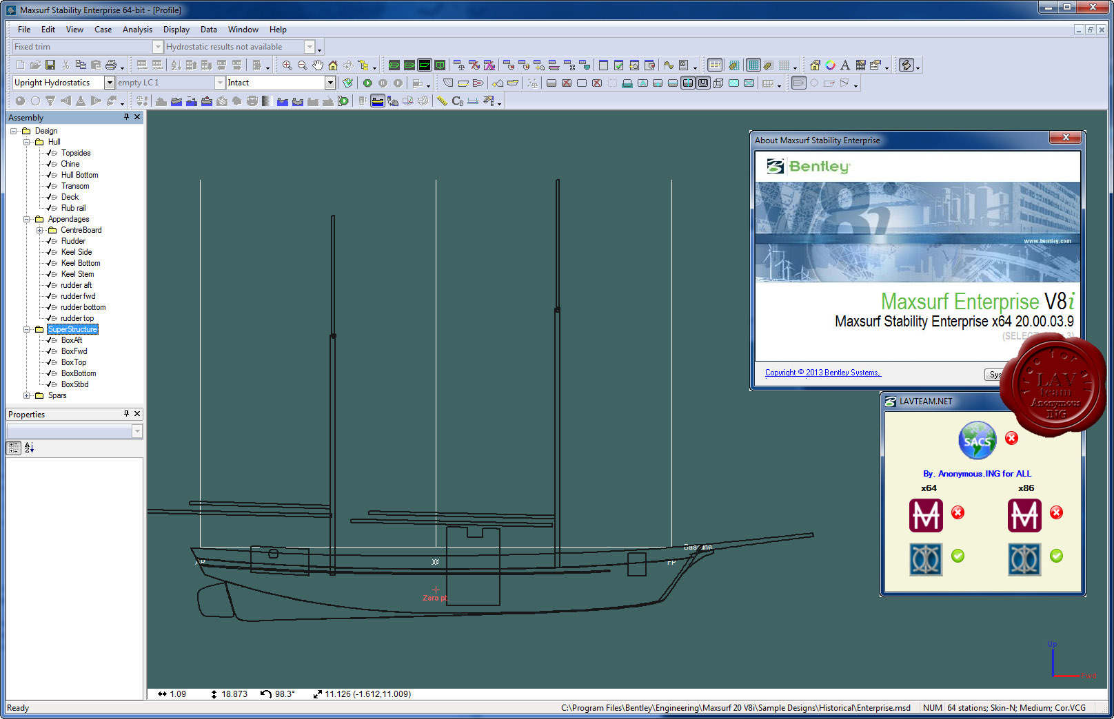Image resolution: width=1114 pixels, height=719 pixels.
Task: Collapse the Appendages folder node
Action: tap(26, 219)
